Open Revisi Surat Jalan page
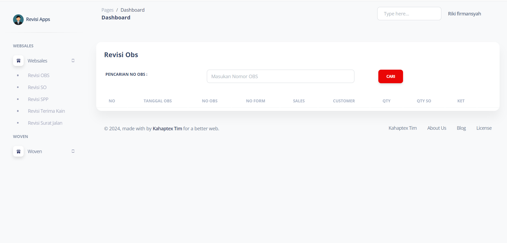Image resolution: width=507 pixels, height=243 pixels. click(45, 123)
